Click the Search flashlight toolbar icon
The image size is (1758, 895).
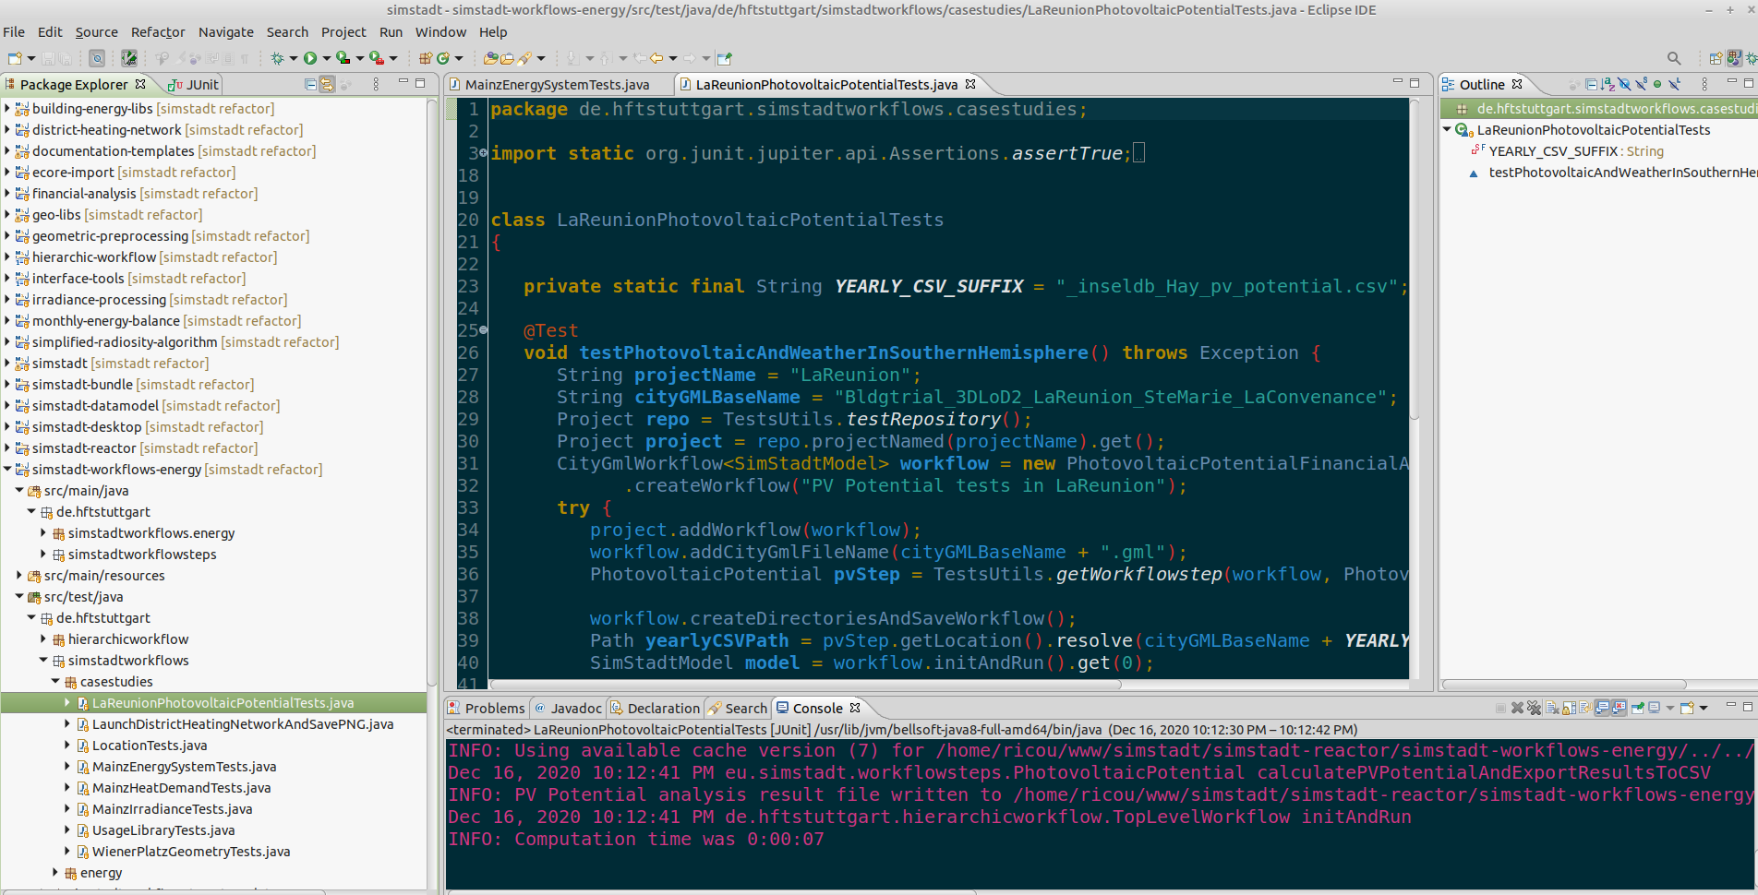click(524, 58)
